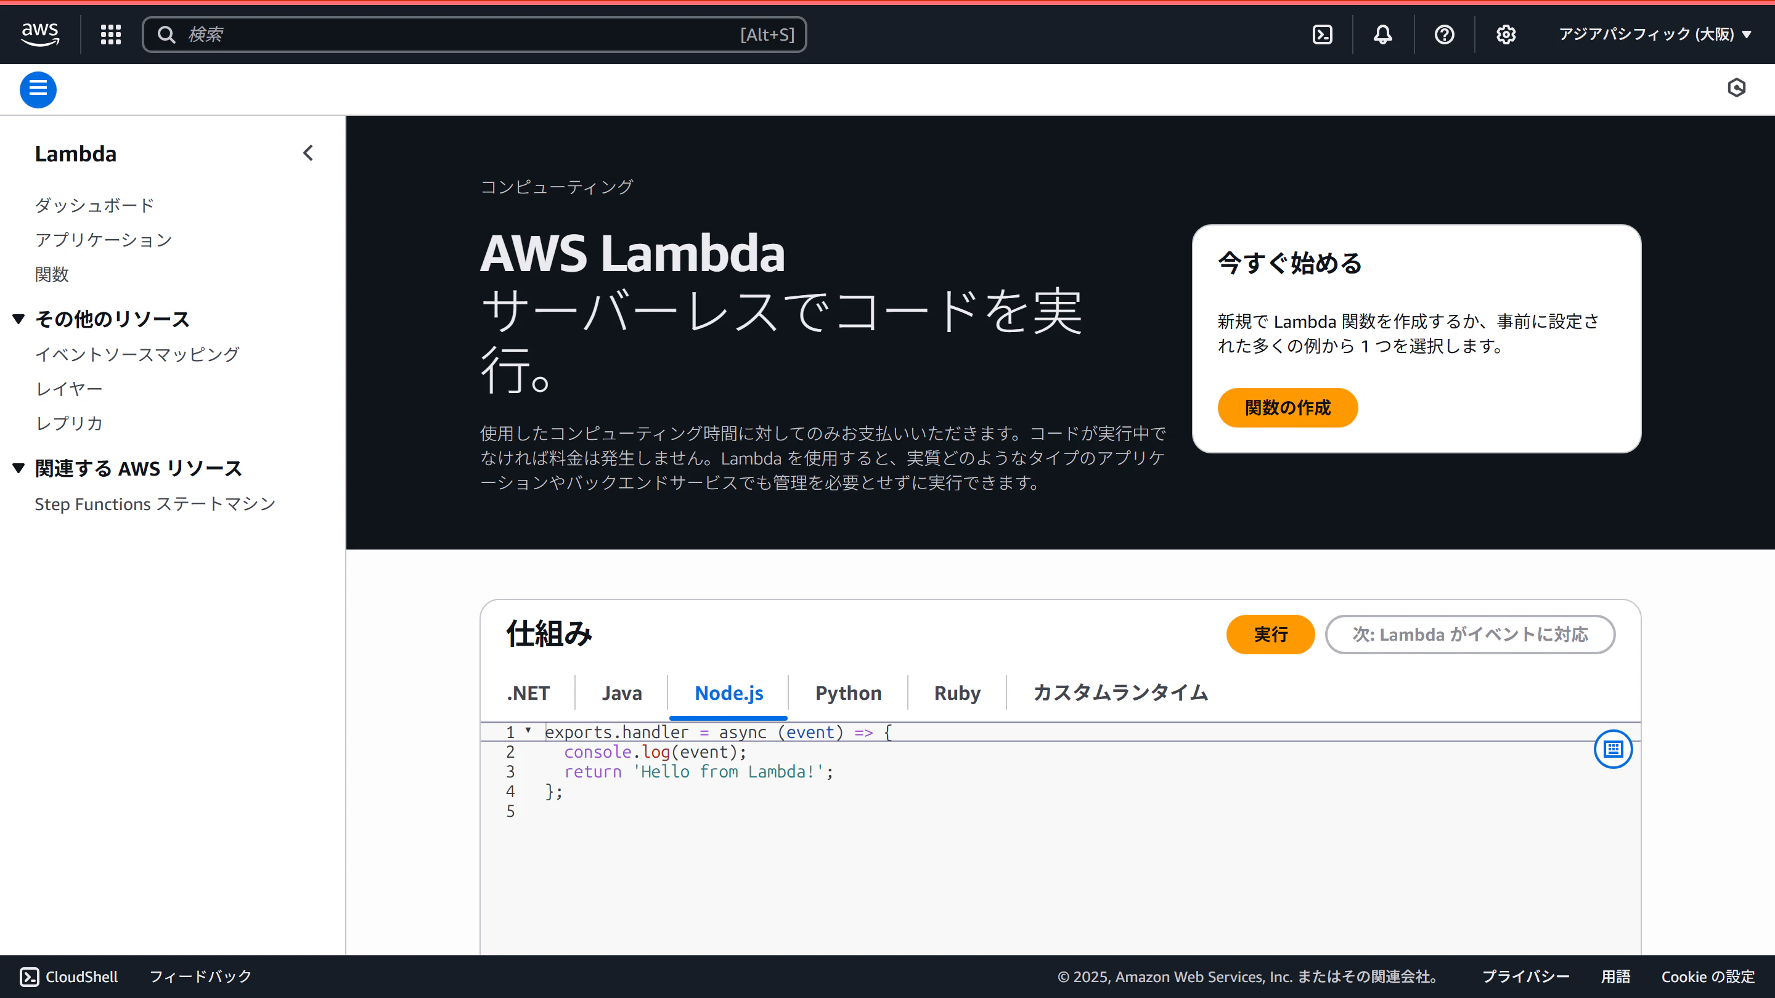Open the help question mark icon

[1444, 34]
